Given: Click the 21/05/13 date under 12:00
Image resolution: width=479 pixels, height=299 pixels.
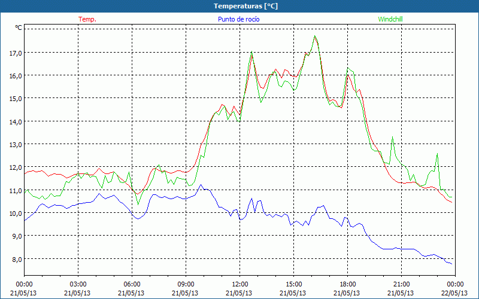Looking at the screenshot, I should [240, 293].
